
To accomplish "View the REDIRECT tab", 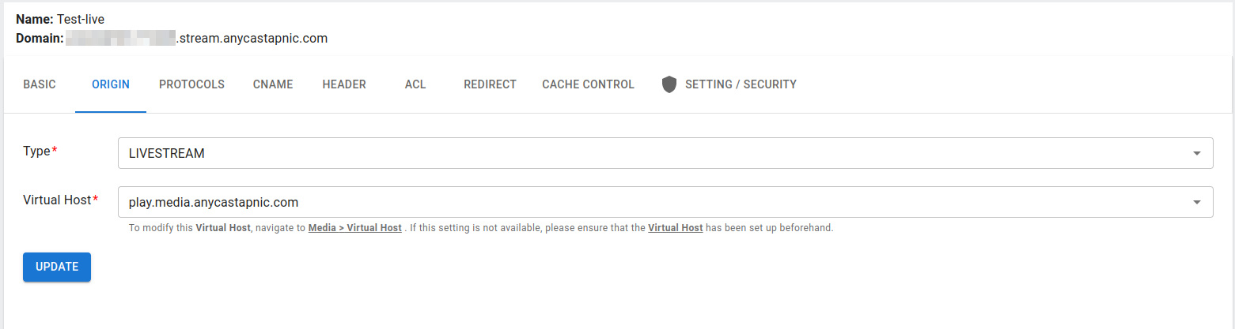I will pyautogui.click(x=490, y=84).
